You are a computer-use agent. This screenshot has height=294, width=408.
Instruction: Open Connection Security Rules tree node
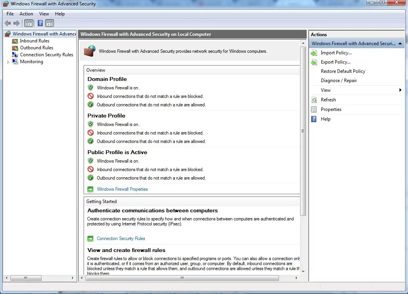click(x=46, y=55)
